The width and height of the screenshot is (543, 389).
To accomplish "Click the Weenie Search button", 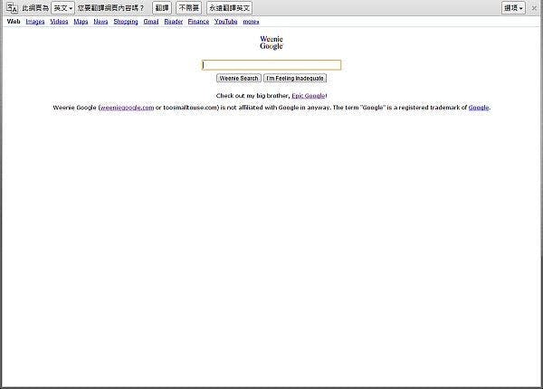I will click(239, 78).
